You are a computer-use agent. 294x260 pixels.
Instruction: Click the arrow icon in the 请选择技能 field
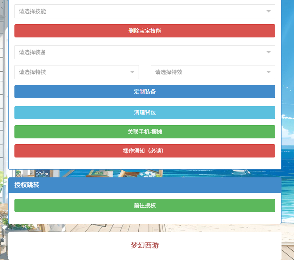[269, 11]
